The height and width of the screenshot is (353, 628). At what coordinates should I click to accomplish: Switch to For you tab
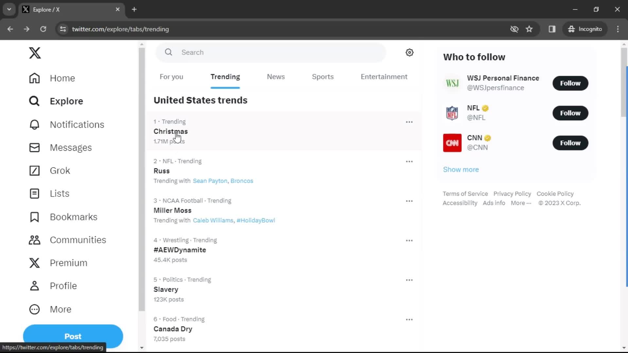pyautogui.click(x=171, y=77)
